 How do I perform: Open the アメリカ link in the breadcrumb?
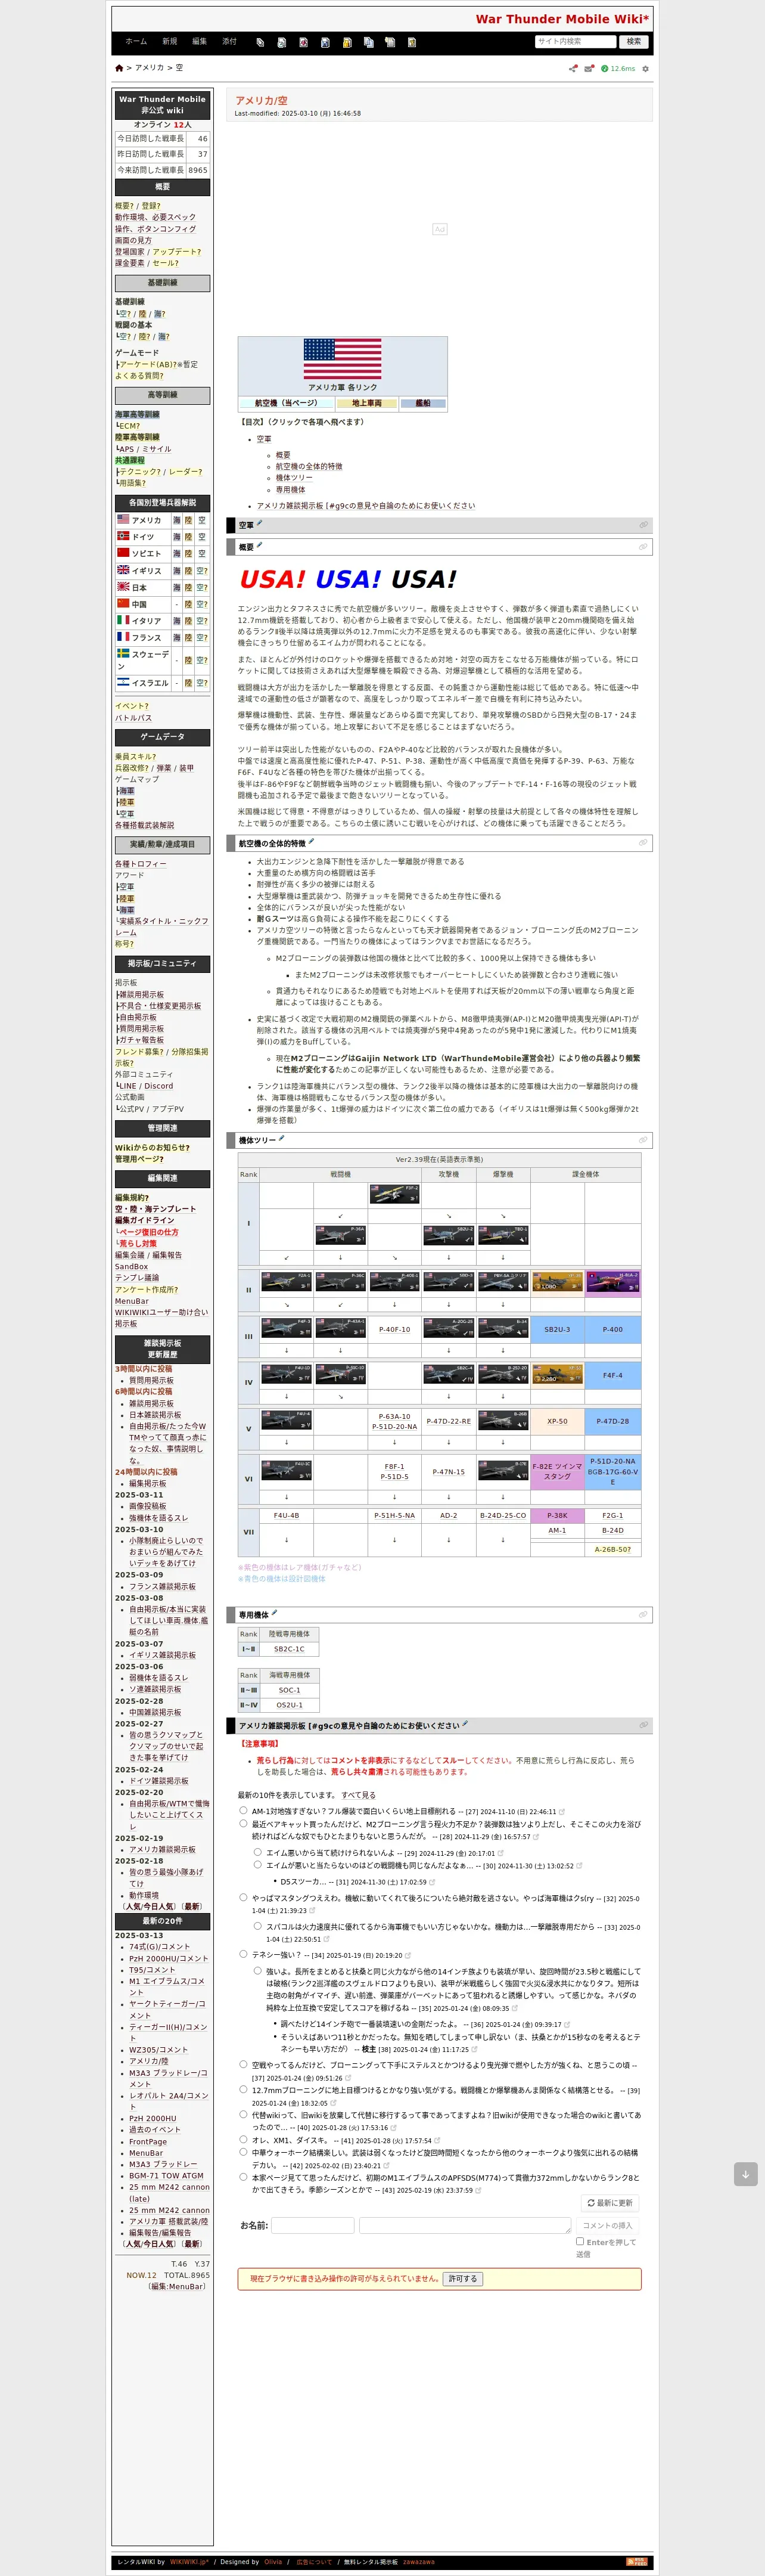pyautogui.click(x=150, y=68)
